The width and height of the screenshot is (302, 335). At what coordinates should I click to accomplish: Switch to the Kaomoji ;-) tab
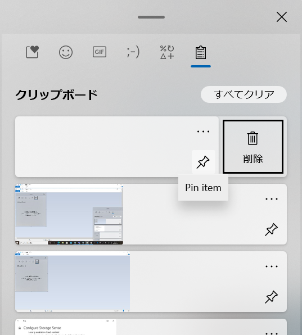[x=133, y=52]
